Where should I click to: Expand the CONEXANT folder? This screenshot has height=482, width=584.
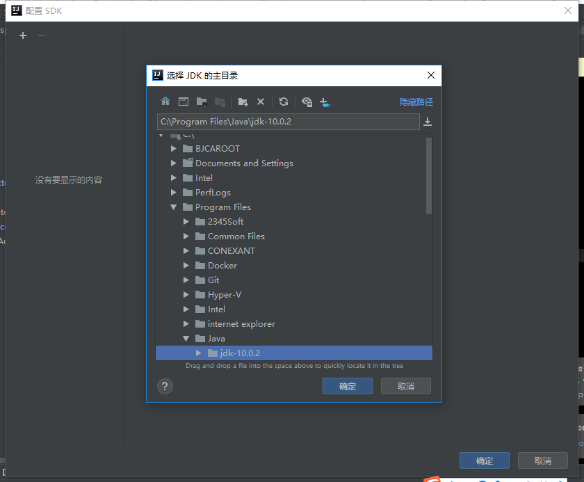186,251
